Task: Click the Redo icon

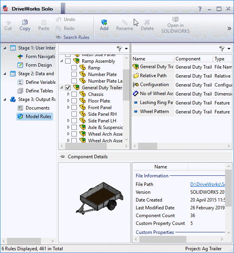Action: pyautogui.click(x=58, y=28)
